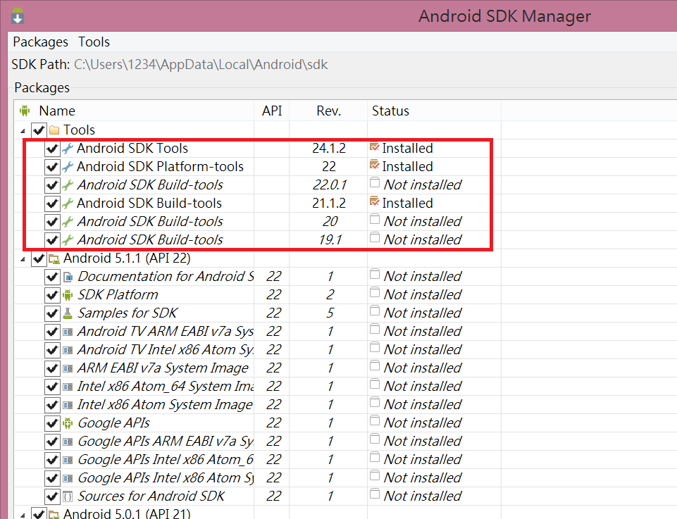677x519 pixels.
Task: Toggle checkbox for Build-tools revision 19.1
Action: 51,240
